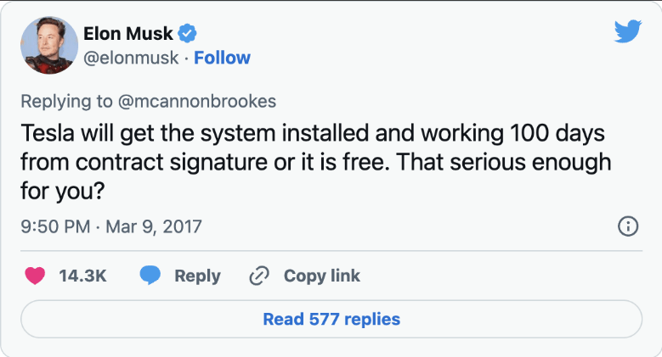Click the Mar 9, 2017 date
This screenshot has width=662, height=357.
coord(154,226)
